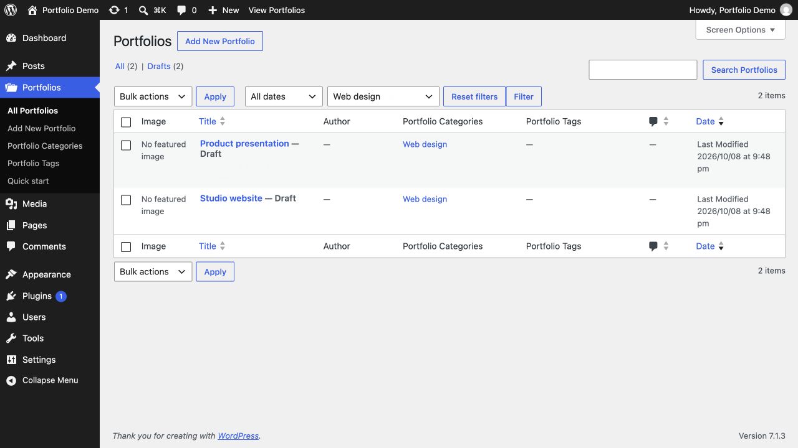Open the Dashboard gauge icon
Screen dimensions: 798x448
(11, 38)
